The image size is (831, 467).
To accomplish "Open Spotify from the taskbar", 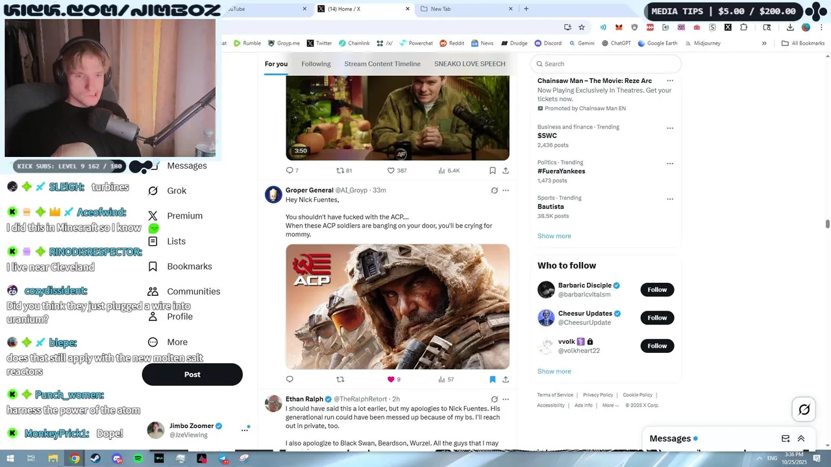I will point(138,459).
